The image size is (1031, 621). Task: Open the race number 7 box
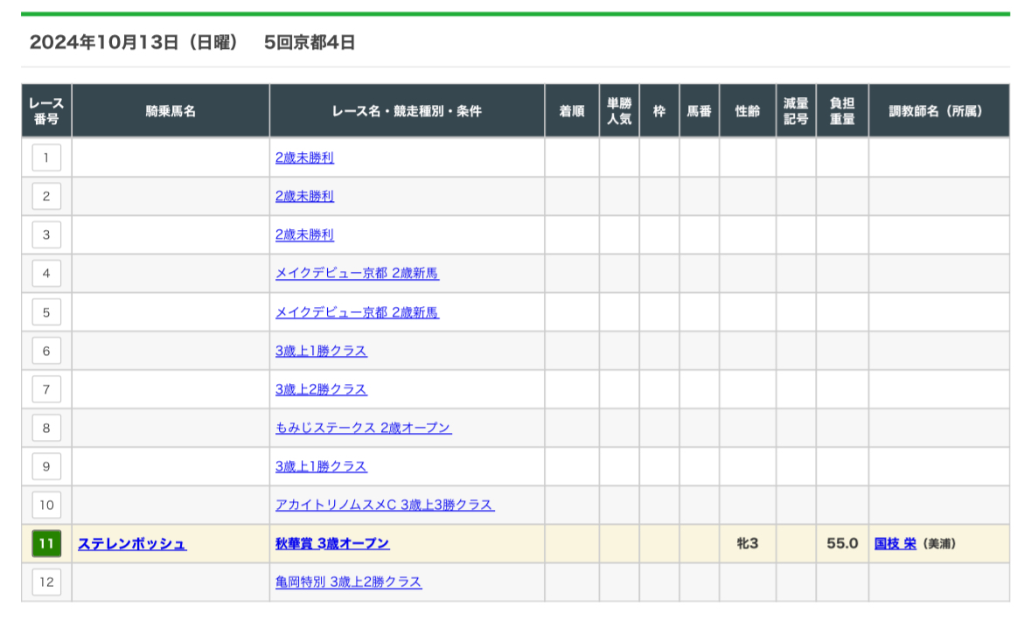46,389
